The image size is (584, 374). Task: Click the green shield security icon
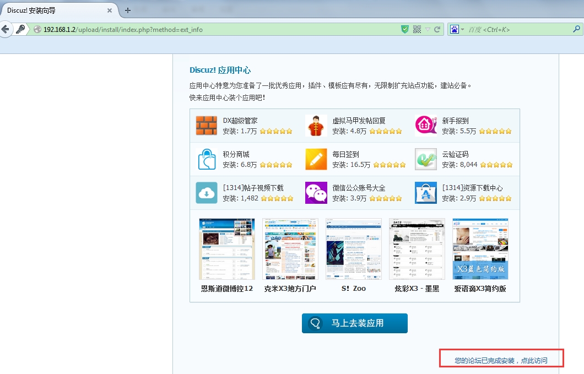click(x=405, y=29)
